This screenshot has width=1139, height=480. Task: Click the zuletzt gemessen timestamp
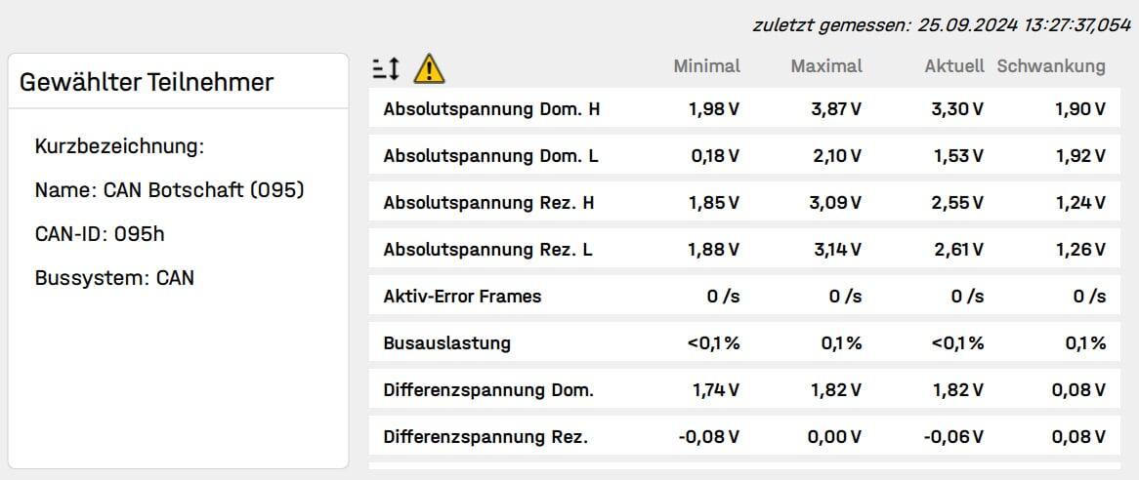click(x=941, y=25)
